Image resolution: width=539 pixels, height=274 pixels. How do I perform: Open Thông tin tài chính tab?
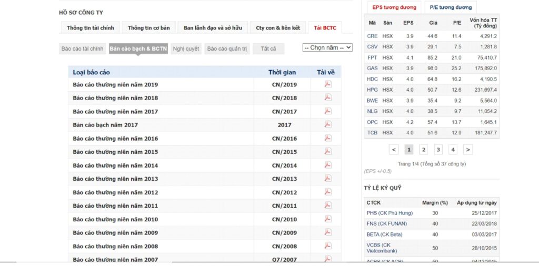pyautogui.click(x=91, y=28)
